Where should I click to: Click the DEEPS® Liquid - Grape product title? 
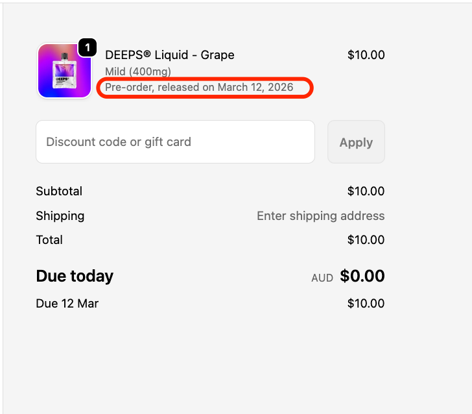tap(169, 55)
